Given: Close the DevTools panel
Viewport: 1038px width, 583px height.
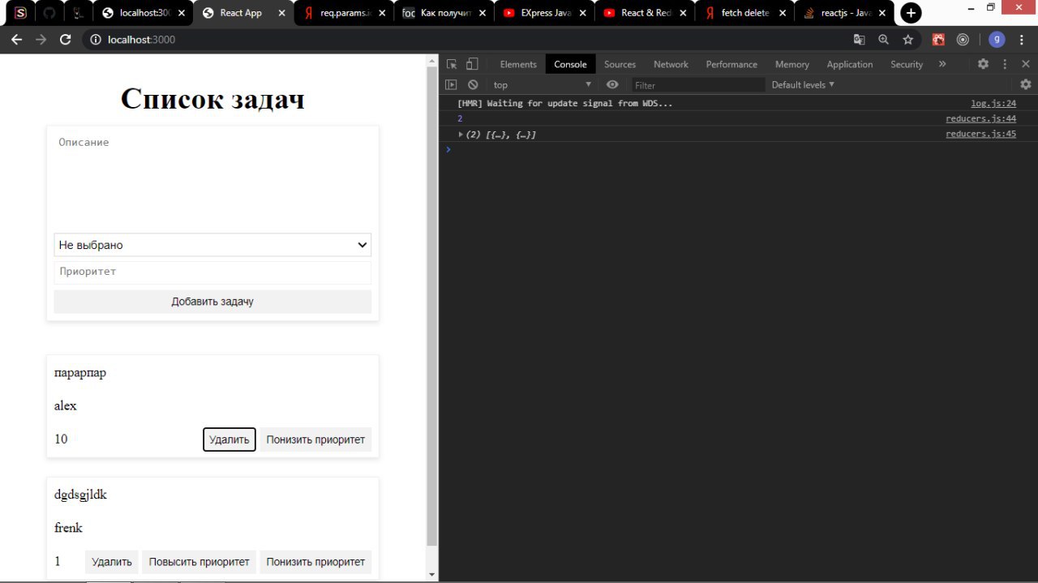Looking at the screenshot, I should click(x=1026, y=64).
